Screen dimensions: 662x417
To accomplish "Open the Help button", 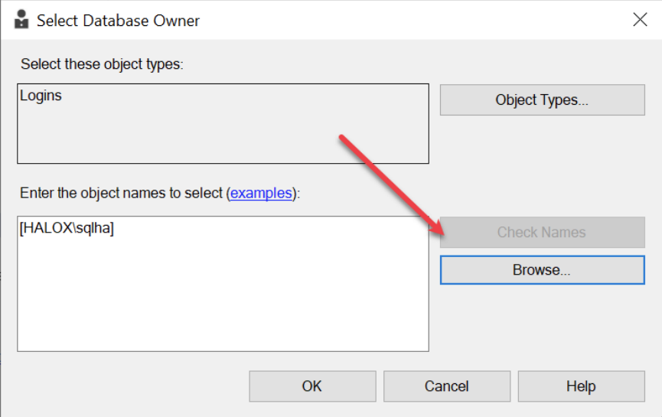I will (x=581, y=386).
